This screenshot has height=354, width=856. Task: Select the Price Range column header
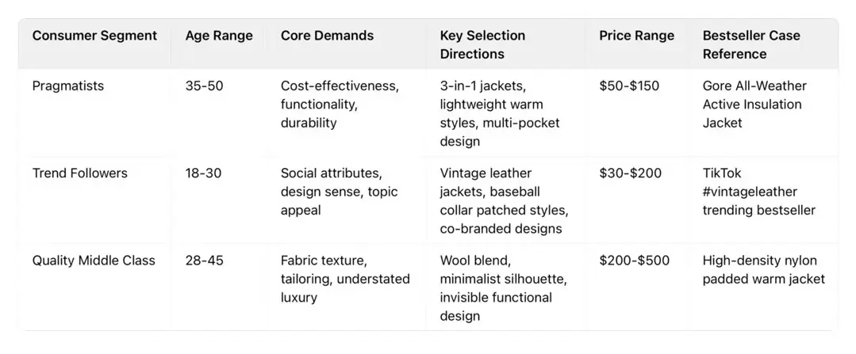coord(636,36)
